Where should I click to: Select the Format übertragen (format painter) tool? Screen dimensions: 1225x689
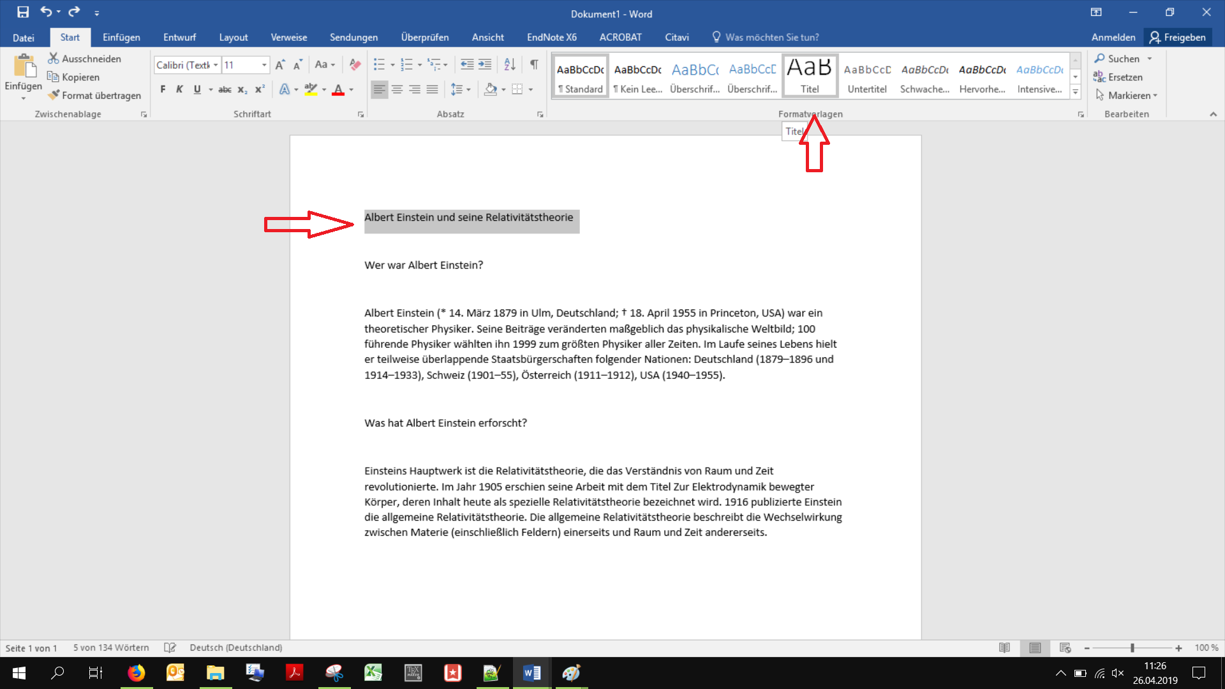[94, 95]
